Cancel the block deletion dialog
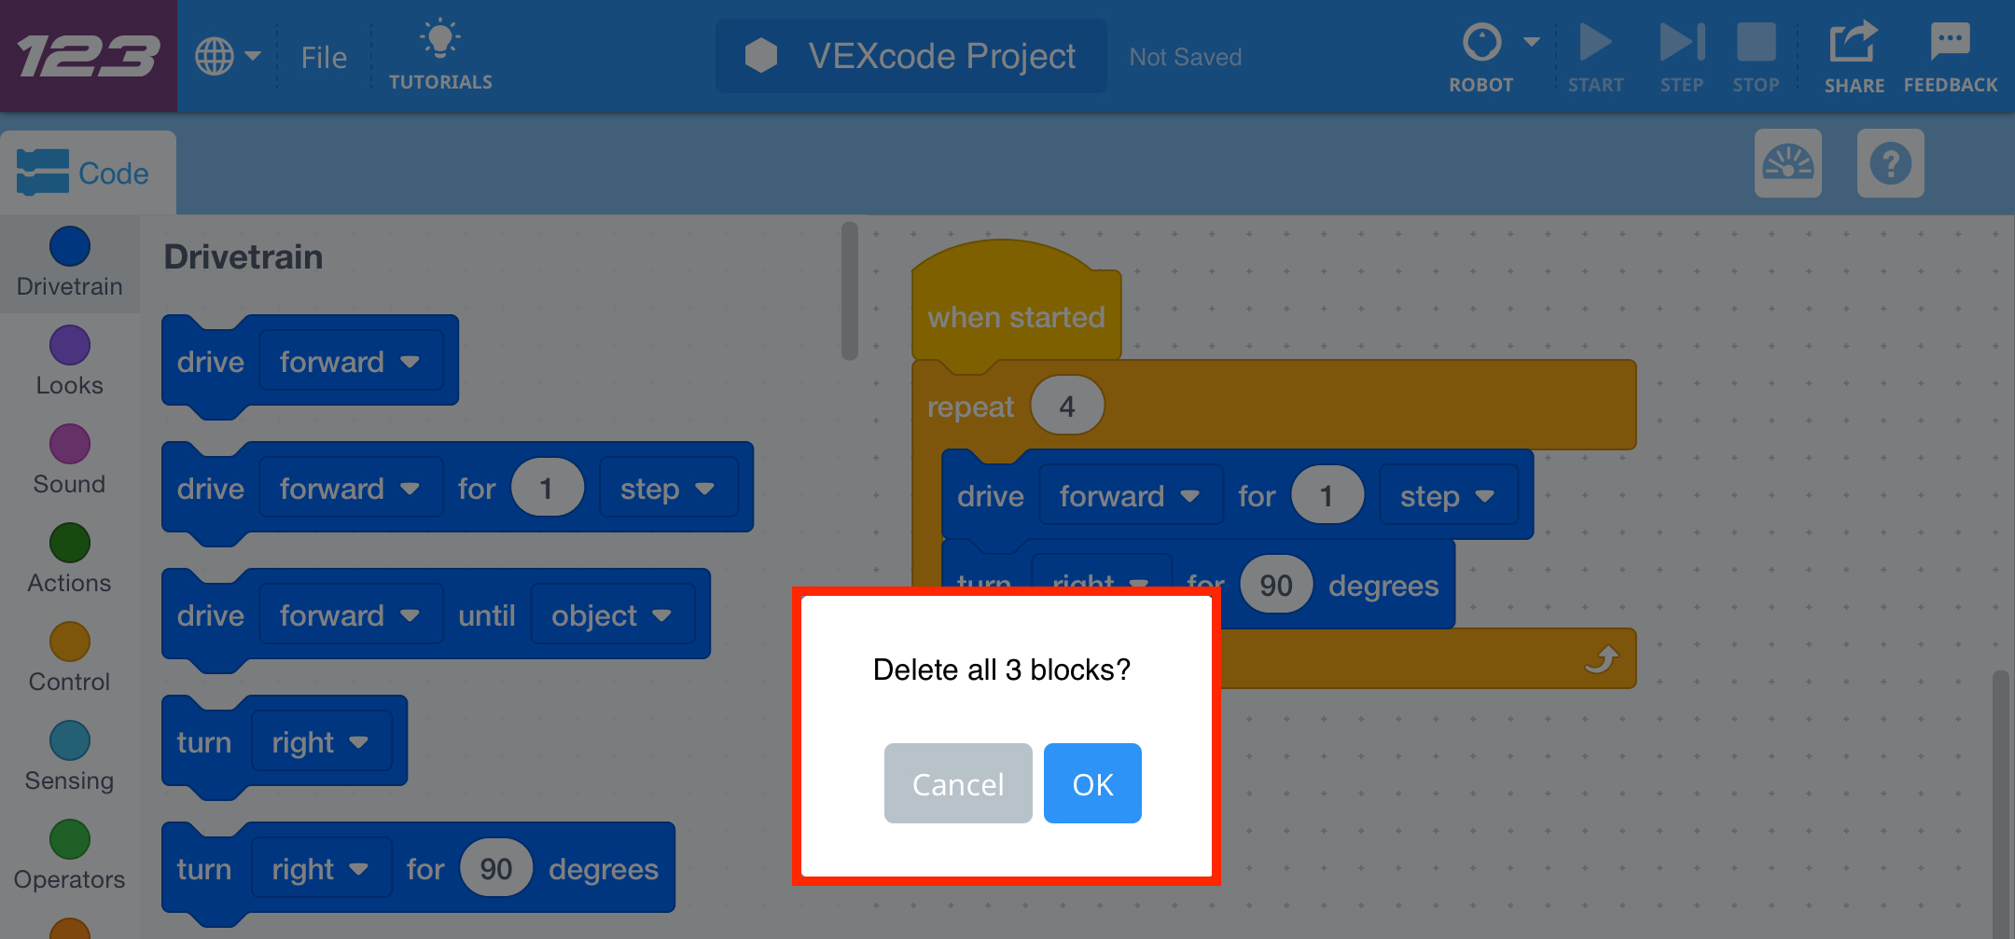 (x=957, y=783)
